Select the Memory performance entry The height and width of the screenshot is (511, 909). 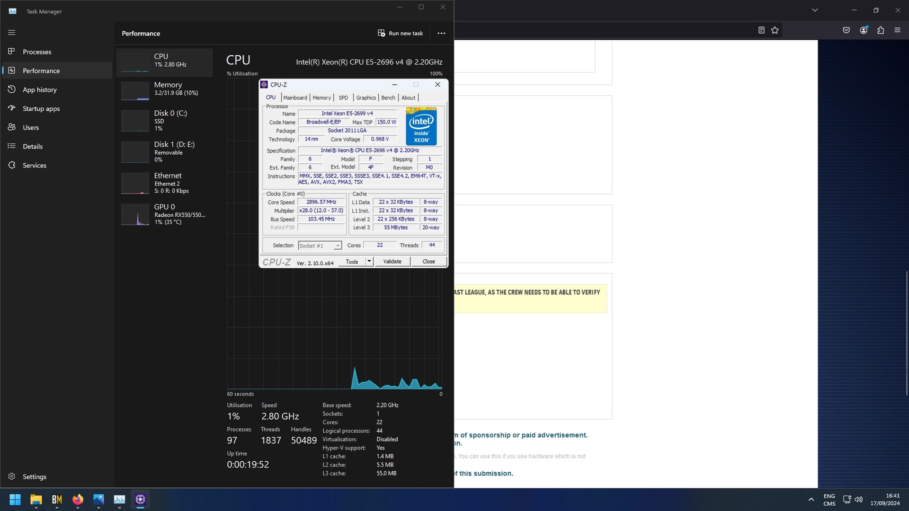click(x=165, y=90)
